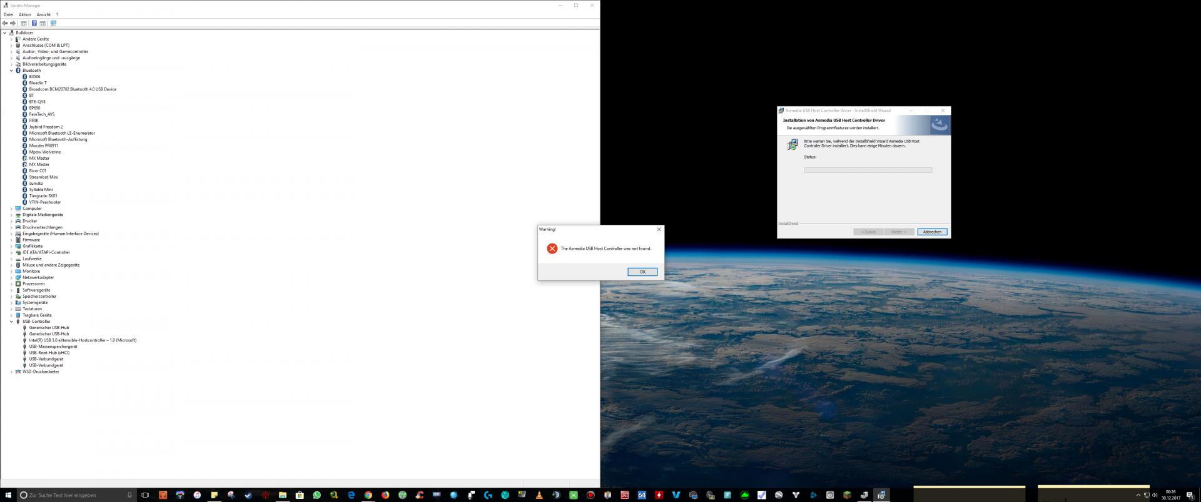Collapse the USB-Controller category

coord(11,322)
